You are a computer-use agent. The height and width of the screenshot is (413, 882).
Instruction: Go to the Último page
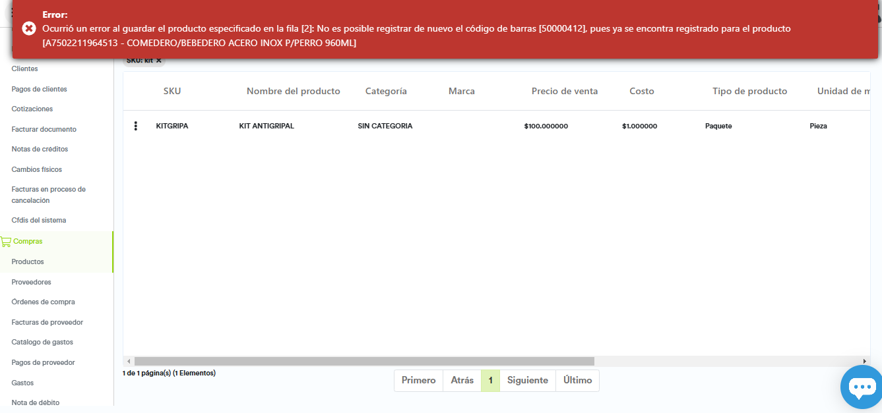tap(577, 381)
